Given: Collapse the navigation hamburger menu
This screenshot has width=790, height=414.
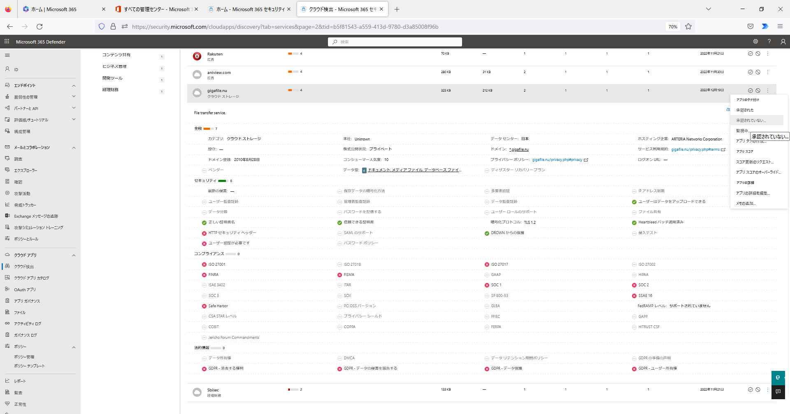Looking at the screenshot, I should tap(7, 55).
